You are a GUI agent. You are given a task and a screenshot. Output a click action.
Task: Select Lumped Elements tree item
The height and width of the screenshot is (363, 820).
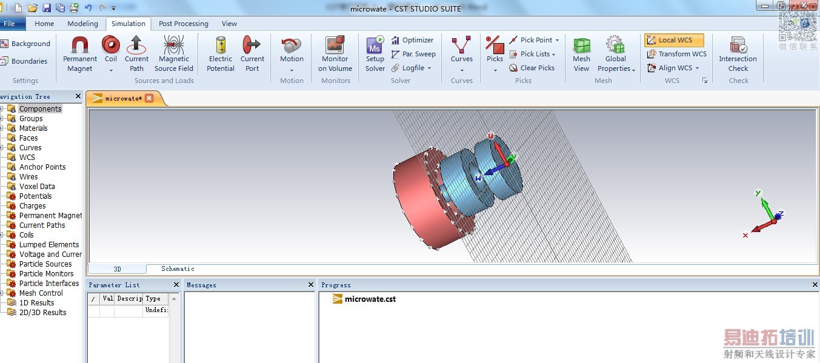pyautogui.click(x=49, y=245)
